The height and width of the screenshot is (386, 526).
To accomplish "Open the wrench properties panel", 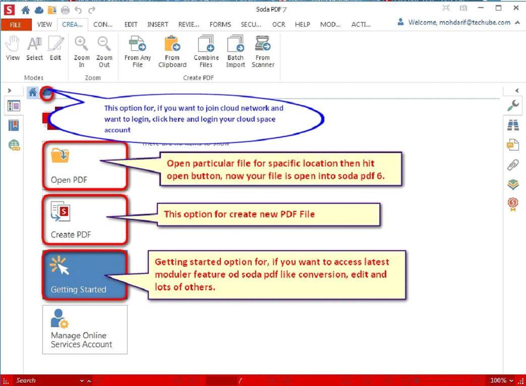I will coord(513,106).
